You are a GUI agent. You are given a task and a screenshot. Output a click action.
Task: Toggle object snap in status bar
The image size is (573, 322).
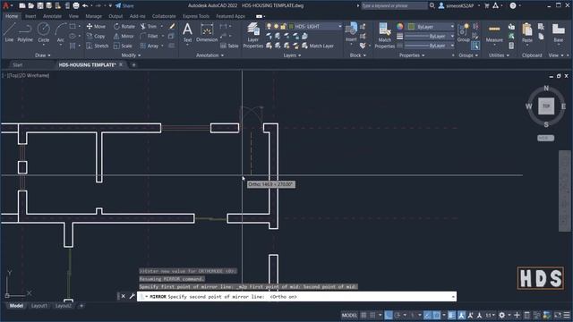437,315
